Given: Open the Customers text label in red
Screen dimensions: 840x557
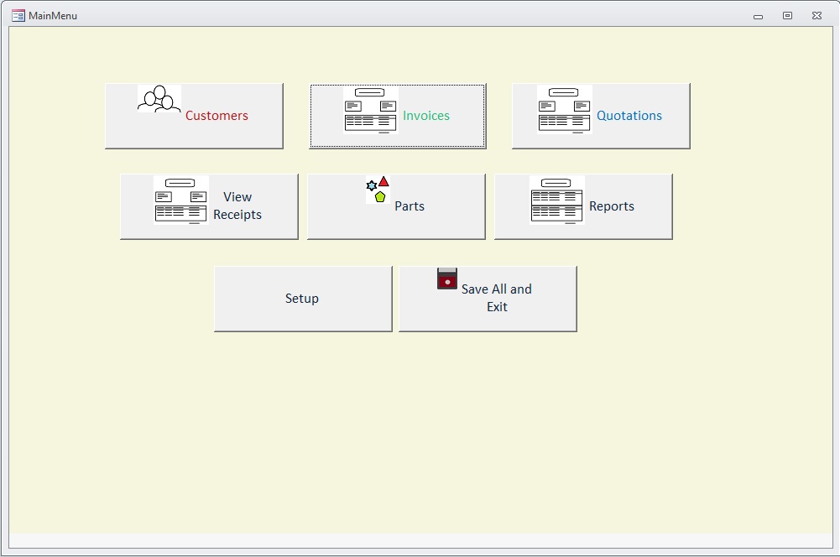Looking at the screenshot, I should pos(217,116).
